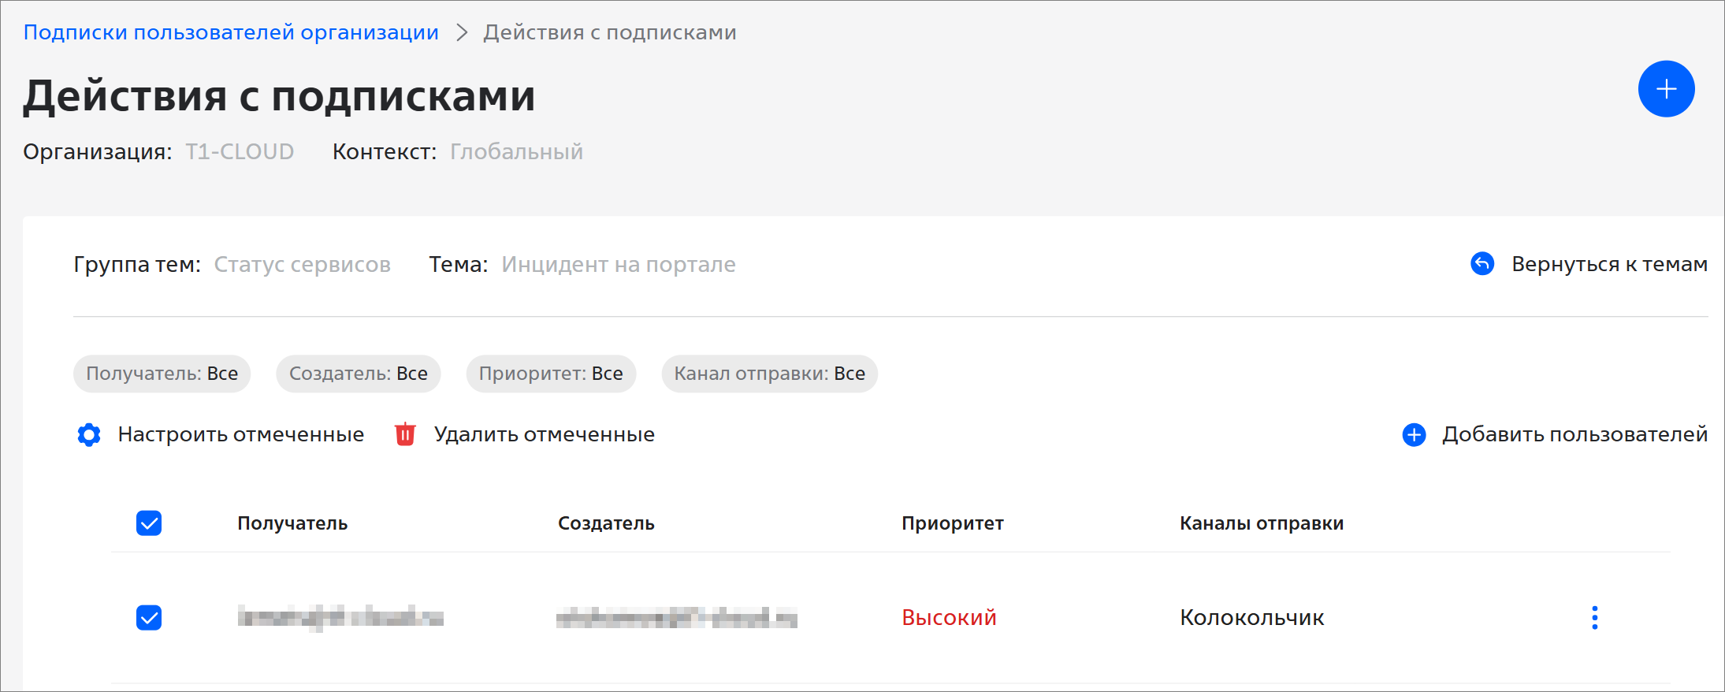Click the blue round plus button
This screenshot has width=1725, height=692.
pos(1666,89)
